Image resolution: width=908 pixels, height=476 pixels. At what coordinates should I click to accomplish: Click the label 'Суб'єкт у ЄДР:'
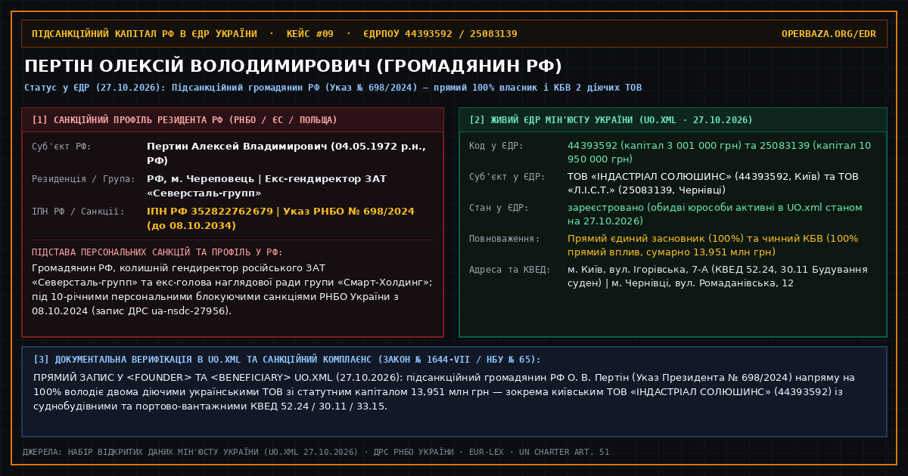(507, 177)
